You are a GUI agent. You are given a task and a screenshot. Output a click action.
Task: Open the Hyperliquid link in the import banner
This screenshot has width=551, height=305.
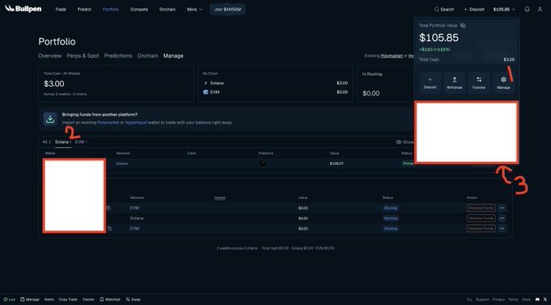click(136, 122)
